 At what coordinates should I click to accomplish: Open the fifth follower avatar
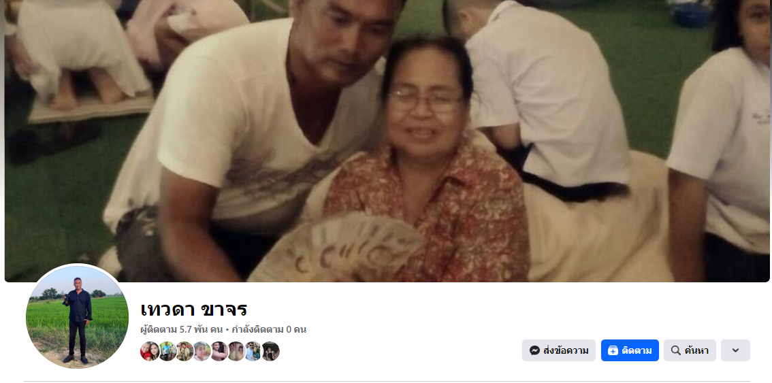(219, 351)
